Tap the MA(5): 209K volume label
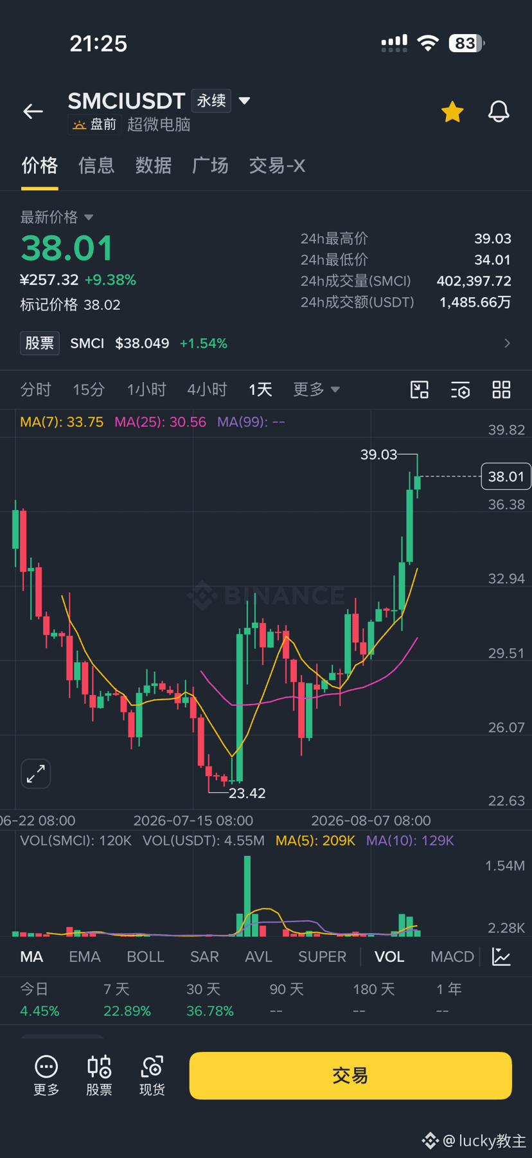Viewport: 532px width, 1158px height. point(315,840)
